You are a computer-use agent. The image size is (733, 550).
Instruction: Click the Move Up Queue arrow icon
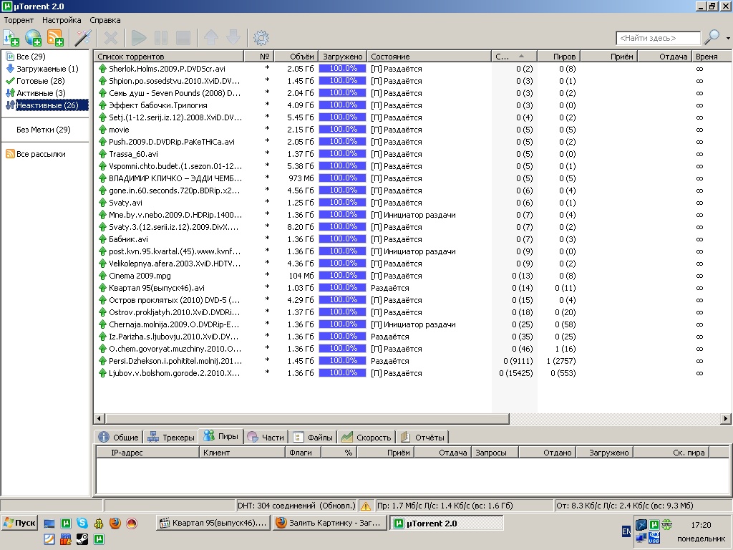(211, 38)
